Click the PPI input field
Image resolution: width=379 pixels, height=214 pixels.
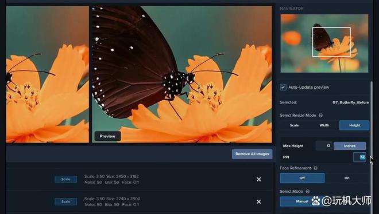[359, 157]
